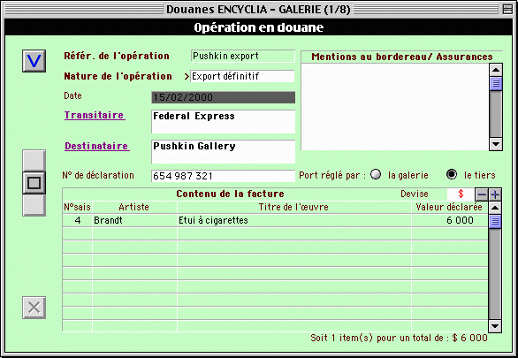Click the declaration number field 654 987 321
The image size is (518, 358).
(223, 176)
